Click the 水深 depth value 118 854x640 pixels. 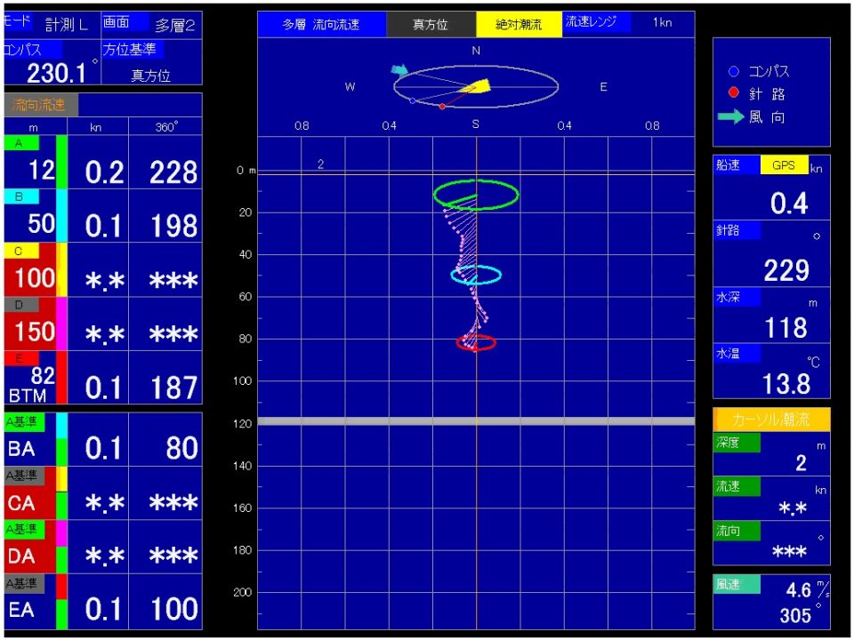click(786, 328)
